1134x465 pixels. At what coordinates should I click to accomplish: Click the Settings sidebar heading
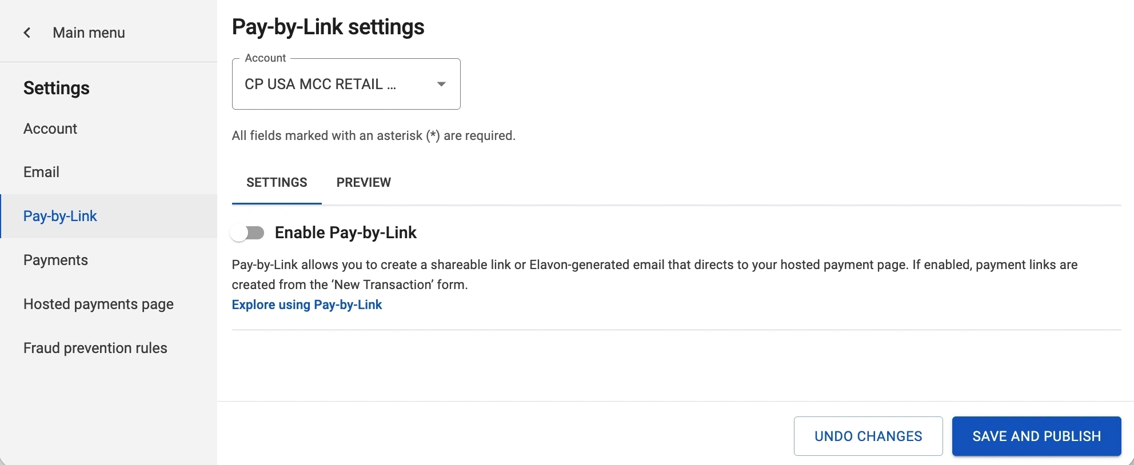click(x=57, y=88)
